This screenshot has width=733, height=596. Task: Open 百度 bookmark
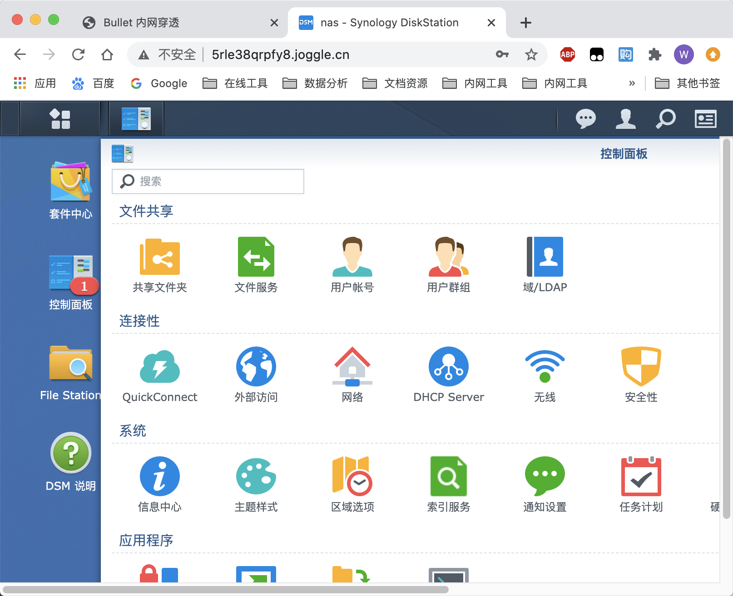tap(93, 83)
